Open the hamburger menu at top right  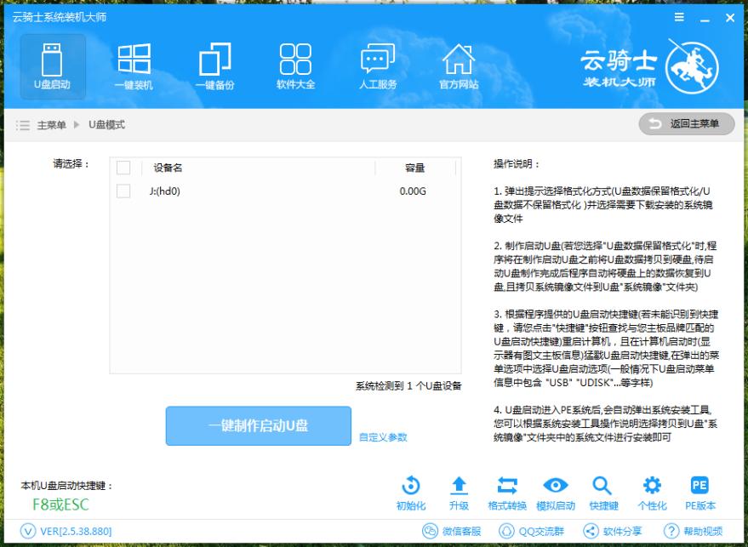click(679, 17)
